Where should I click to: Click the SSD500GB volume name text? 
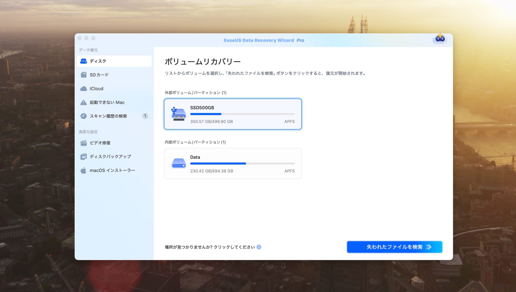202,108
